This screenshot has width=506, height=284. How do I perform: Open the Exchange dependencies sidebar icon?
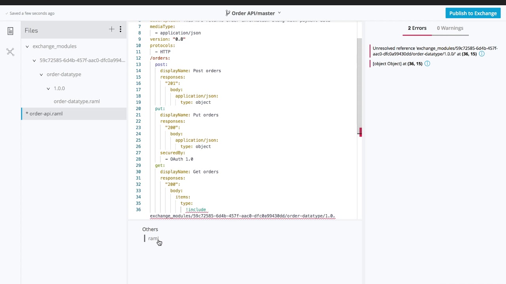click(x=10, y=52)
